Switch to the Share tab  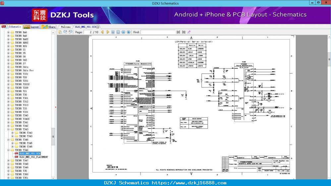coord(48,27)
